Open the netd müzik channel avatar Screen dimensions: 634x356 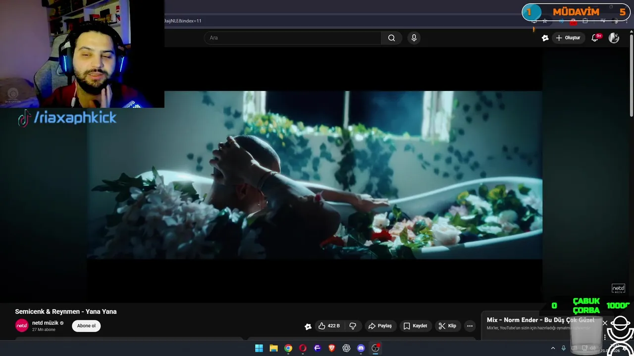(22, 325)
